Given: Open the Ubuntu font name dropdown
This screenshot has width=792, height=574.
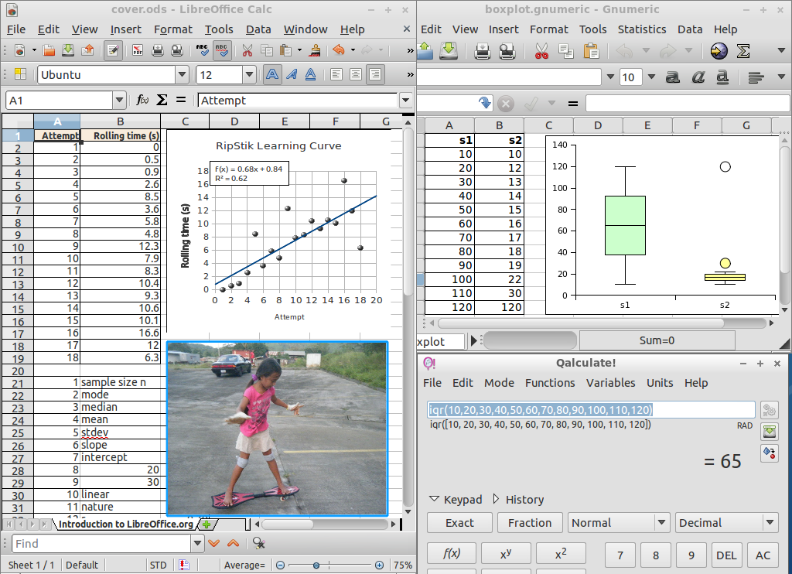Looking at the screenshot, I should [182, 75].
